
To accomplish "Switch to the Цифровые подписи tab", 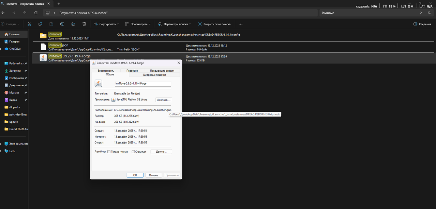I will tap(154, 74).
